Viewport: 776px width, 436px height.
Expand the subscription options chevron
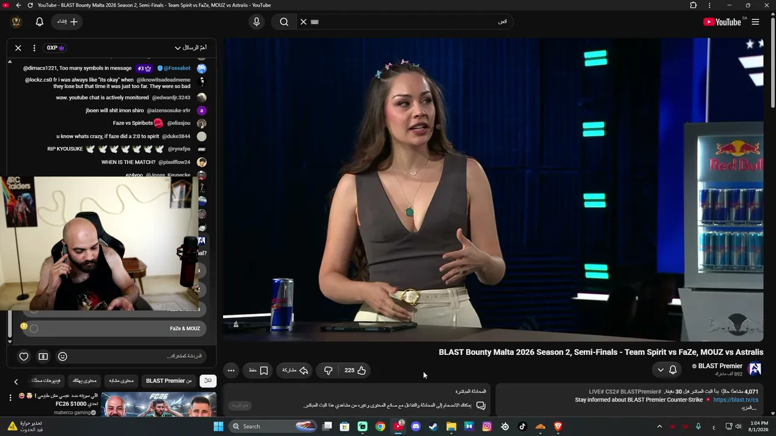[x=660, y=370]
